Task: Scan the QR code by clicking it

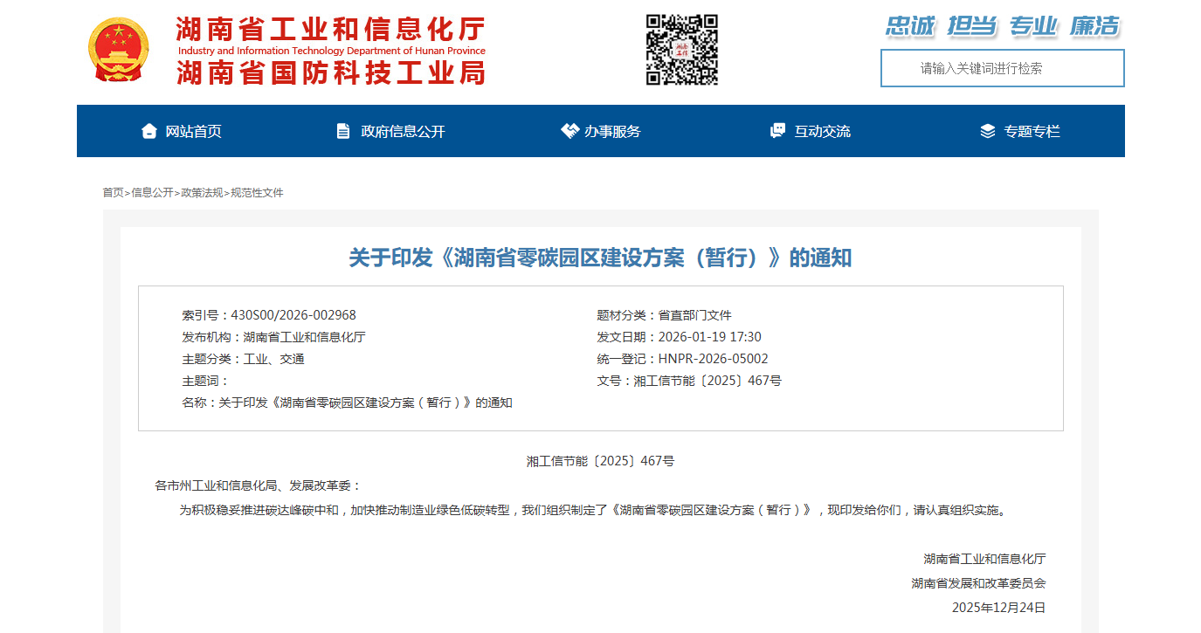Action: point(682,50)
